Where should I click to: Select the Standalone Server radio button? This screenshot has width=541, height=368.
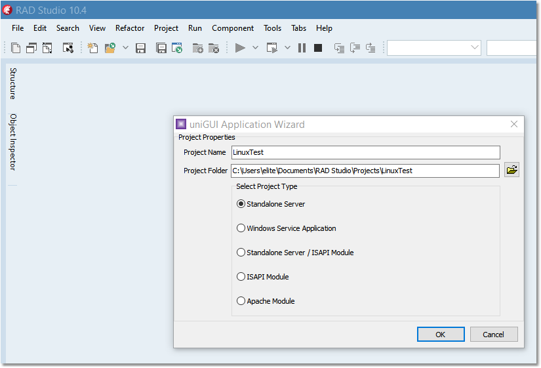(241, 204)
